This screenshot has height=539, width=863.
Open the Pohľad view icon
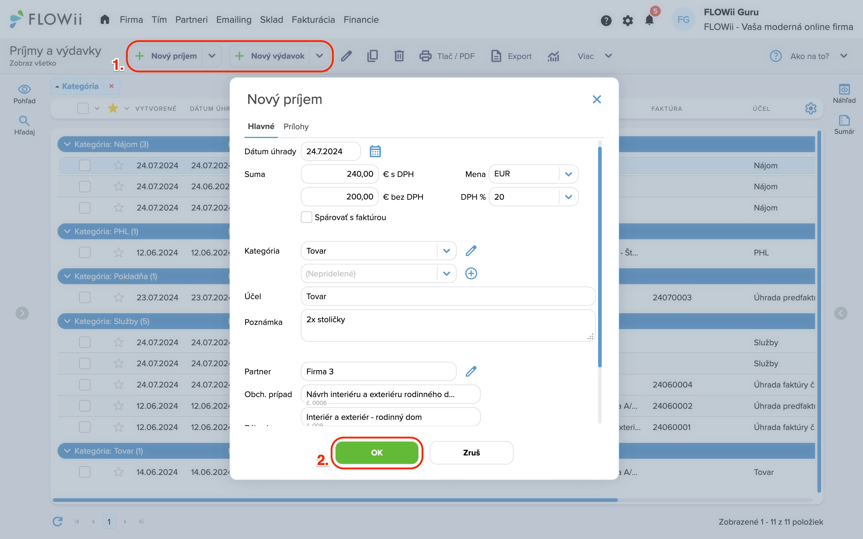tap(24, 94)
